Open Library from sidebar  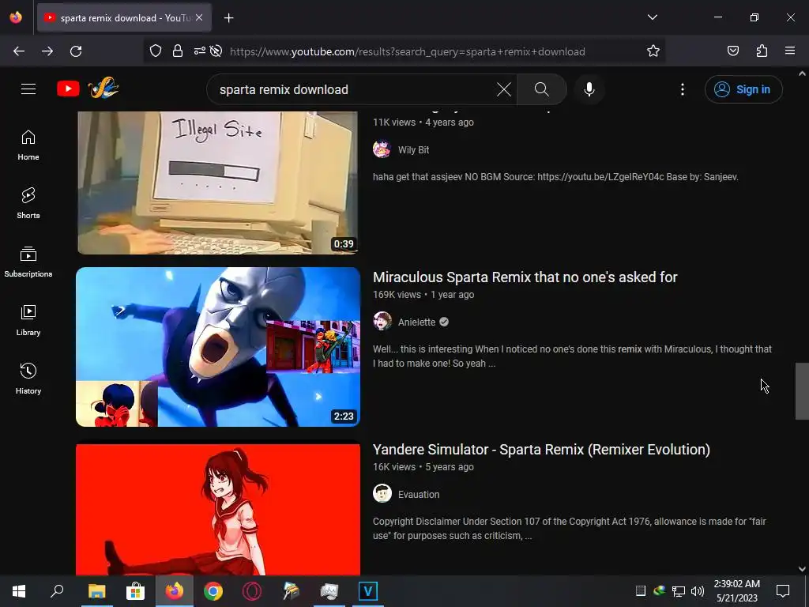(x=28, y=321)
